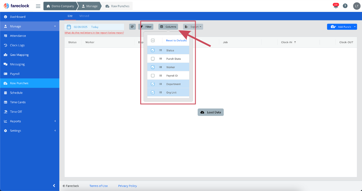Sort by Worker column header
Screen dimensions: 362x191
[90, 42]
